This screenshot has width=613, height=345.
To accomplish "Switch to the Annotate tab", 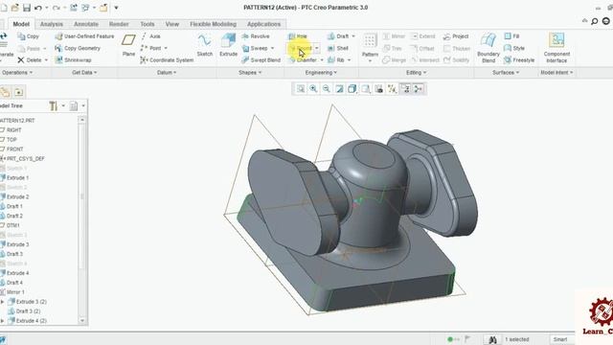I will click(86, 24).
